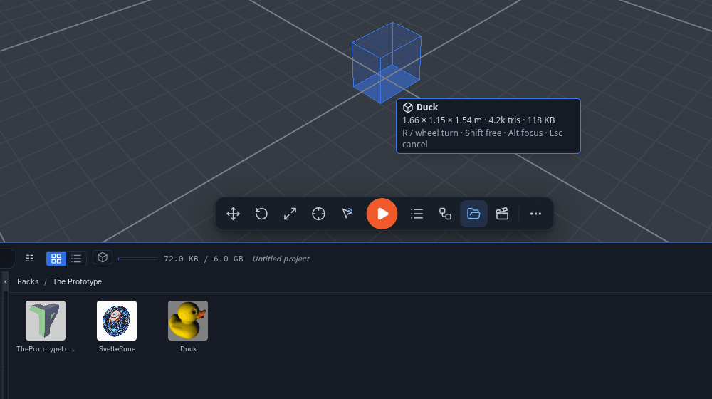Select the ThePrototypeLo... asset thumbnail

coord(46,321)
